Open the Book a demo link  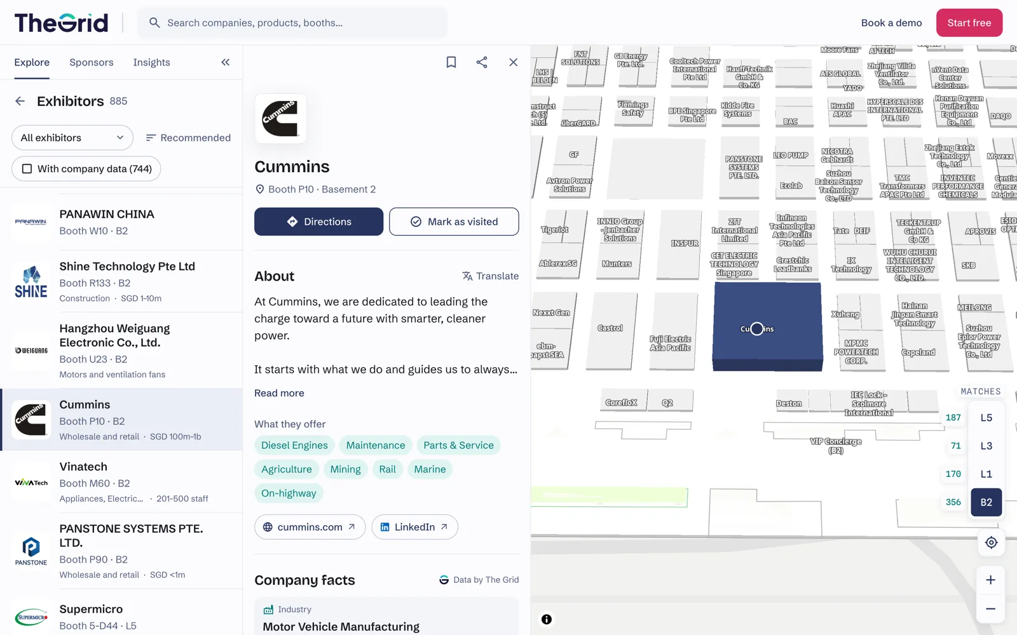(x=891, y=23)
